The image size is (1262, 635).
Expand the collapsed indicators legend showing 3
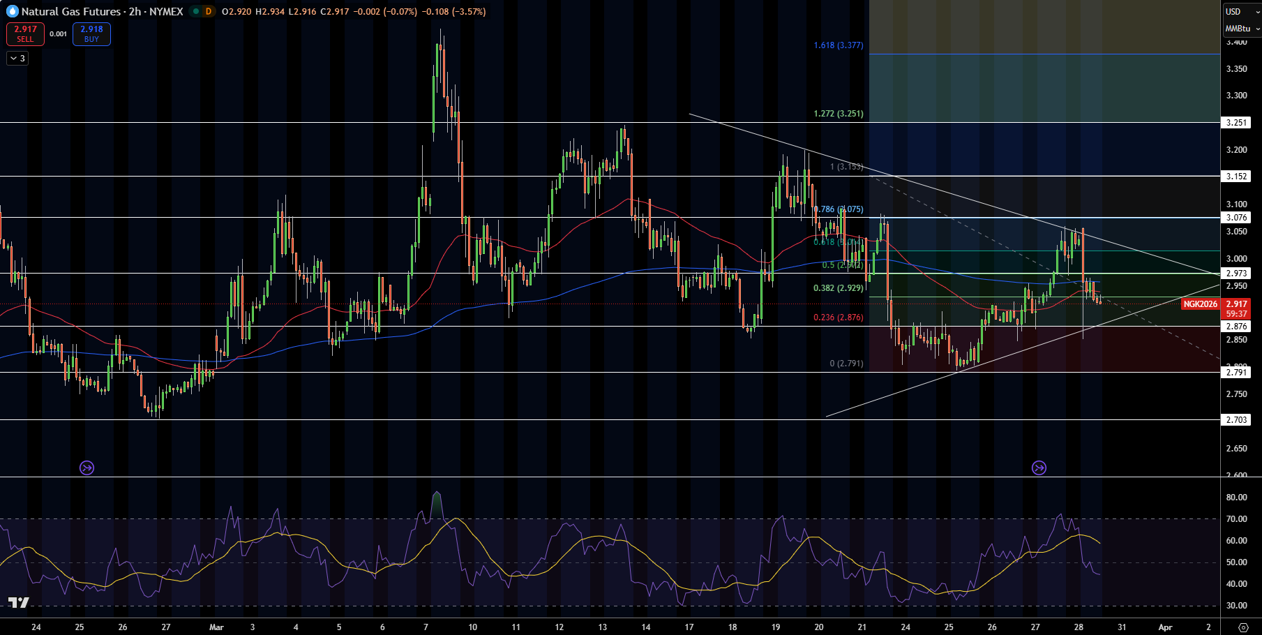coord(17,59)
